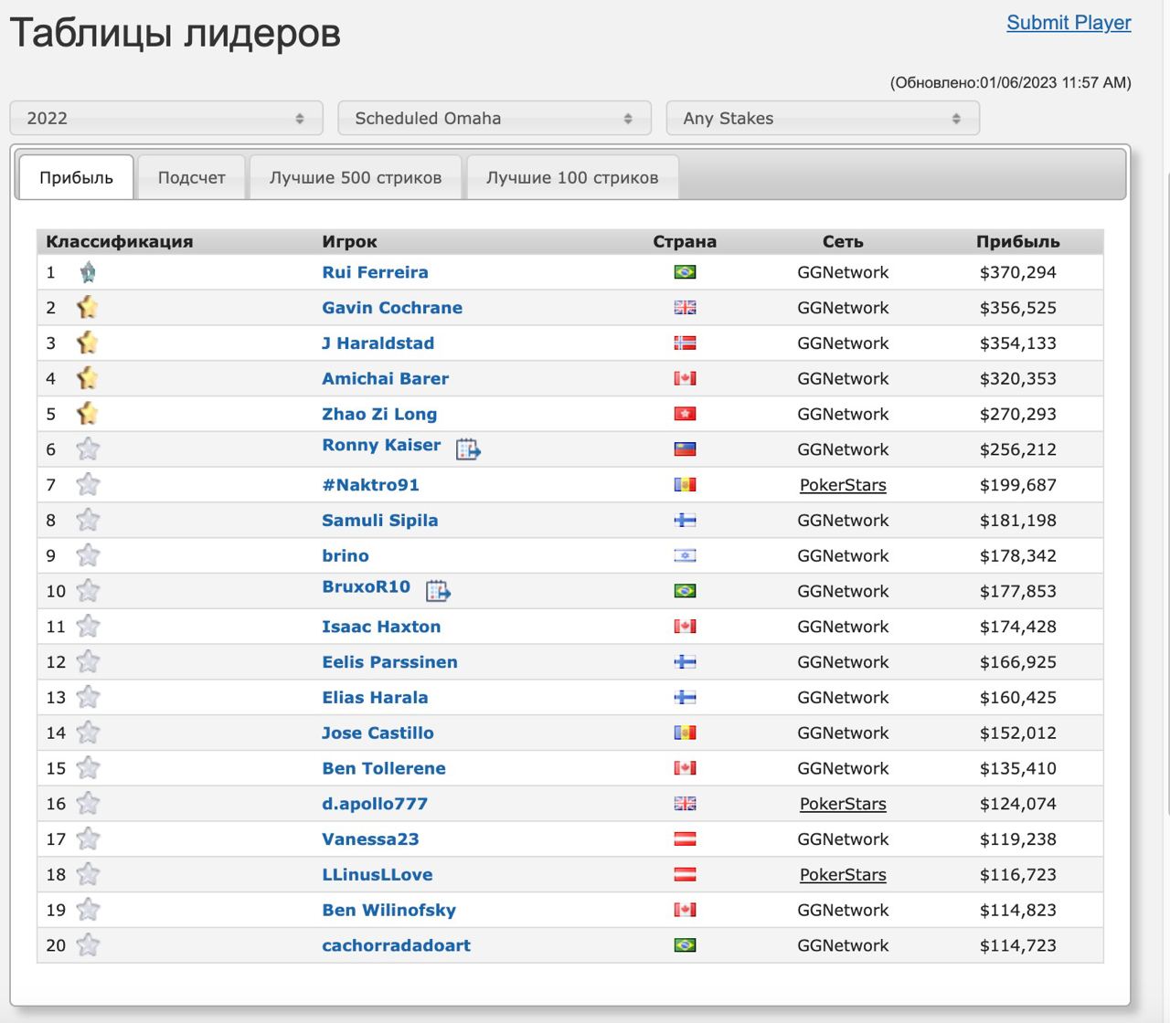Click the calendar icon beside BruxoR10
1170x1023 pixels.
click(x=438, y=591)
